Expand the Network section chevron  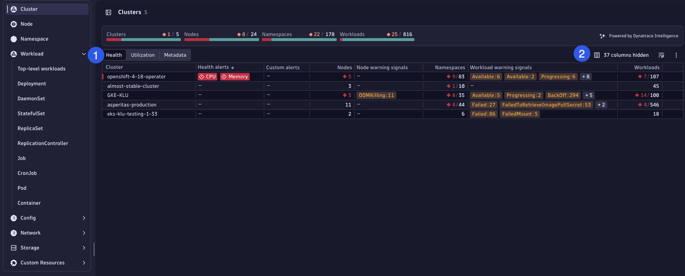(x=84, y=233)
